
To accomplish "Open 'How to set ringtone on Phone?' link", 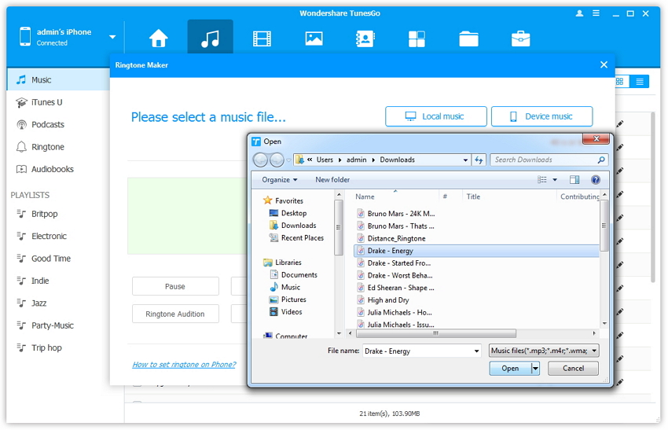I will coord(184,365).
